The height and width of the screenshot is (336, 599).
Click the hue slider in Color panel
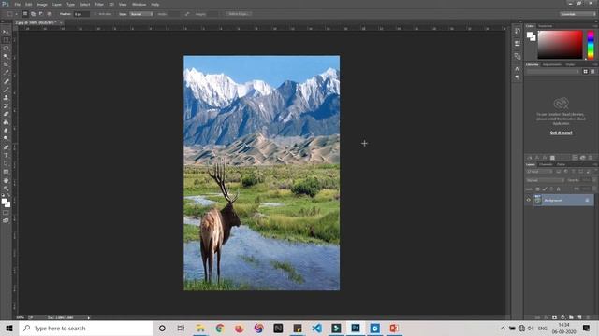(x=591, y=45)
